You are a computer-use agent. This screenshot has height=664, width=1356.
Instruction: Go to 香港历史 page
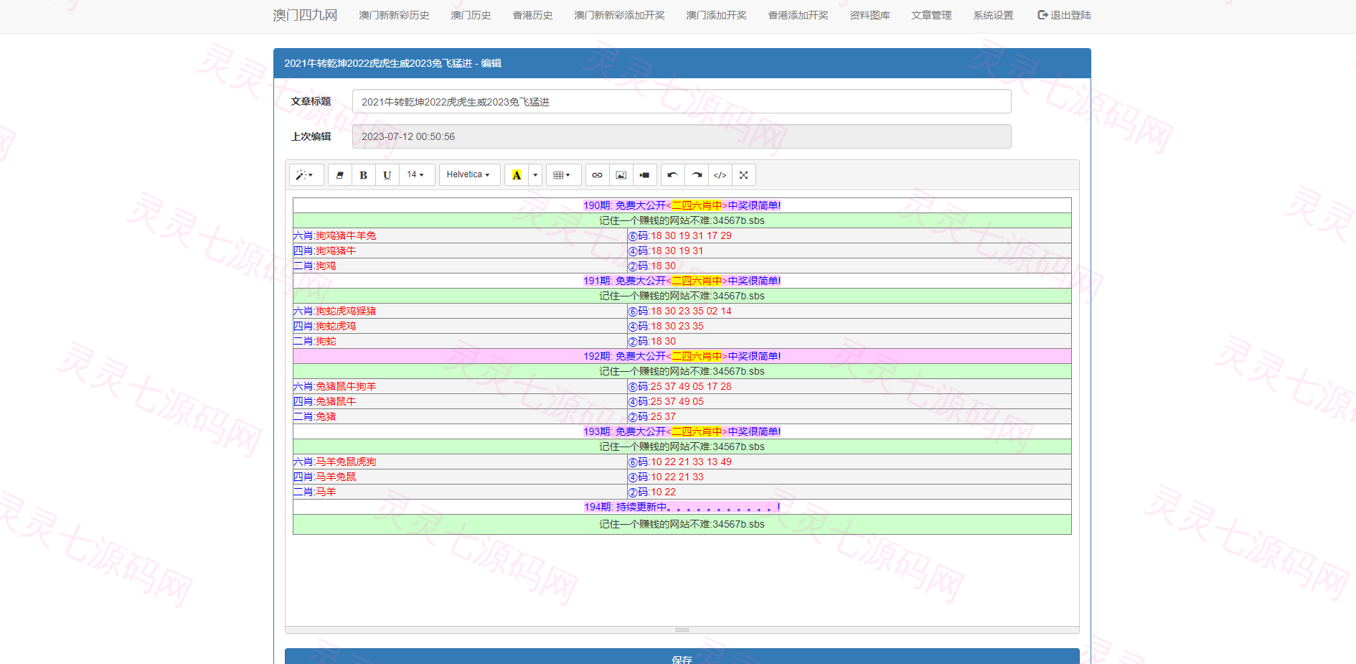pos(532,15)
